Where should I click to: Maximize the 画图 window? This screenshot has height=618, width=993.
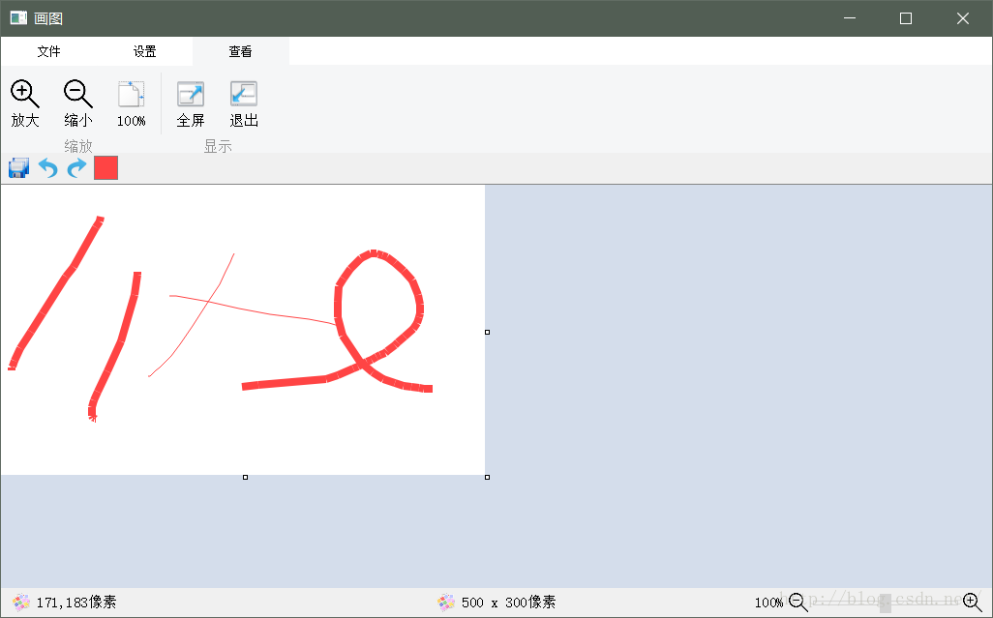(906, 18)
